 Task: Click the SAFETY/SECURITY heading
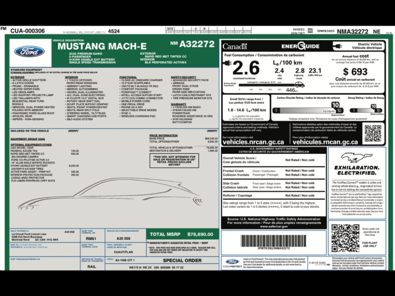[183, 77]
